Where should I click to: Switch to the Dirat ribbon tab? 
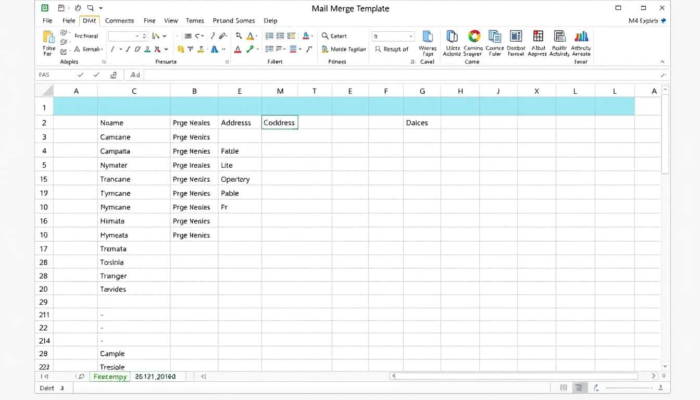coord(90,21)
